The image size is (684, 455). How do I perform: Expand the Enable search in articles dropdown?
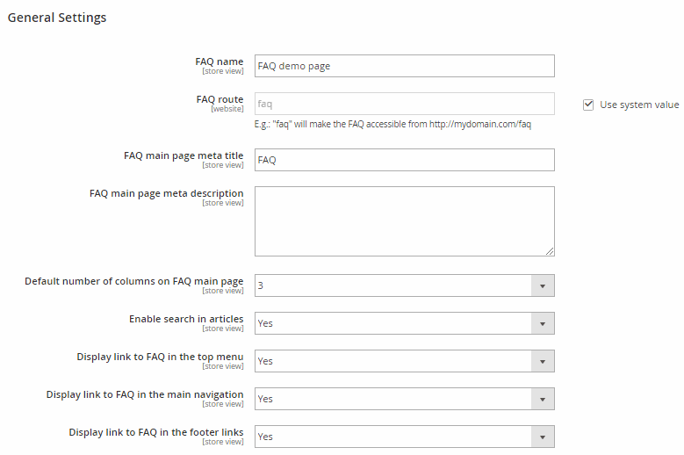coord(404,323)
